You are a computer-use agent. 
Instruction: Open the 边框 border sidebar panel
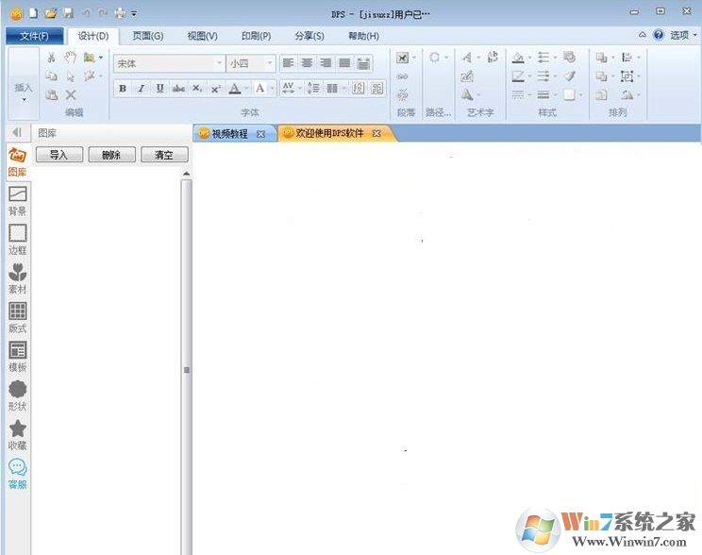[18, 240]
